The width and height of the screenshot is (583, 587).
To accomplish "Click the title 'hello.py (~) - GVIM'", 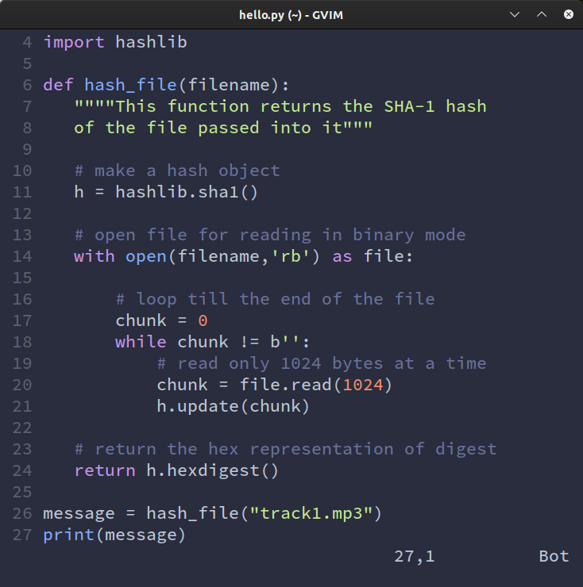I will [x=291, y=15].
